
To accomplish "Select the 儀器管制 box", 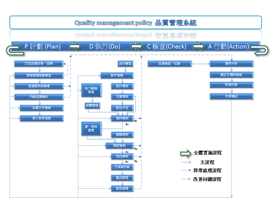I will click(122, 135).
